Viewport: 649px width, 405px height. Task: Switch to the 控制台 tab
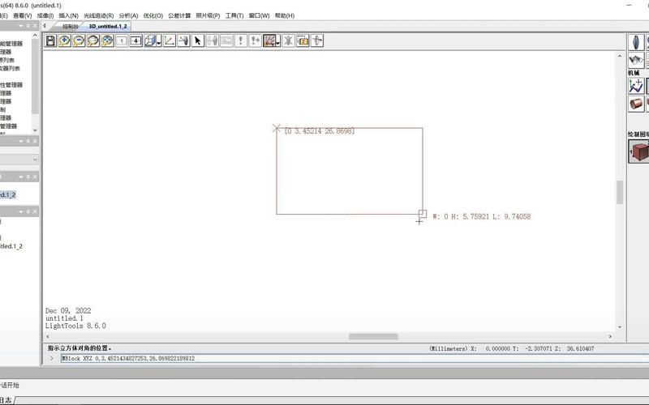71,26
